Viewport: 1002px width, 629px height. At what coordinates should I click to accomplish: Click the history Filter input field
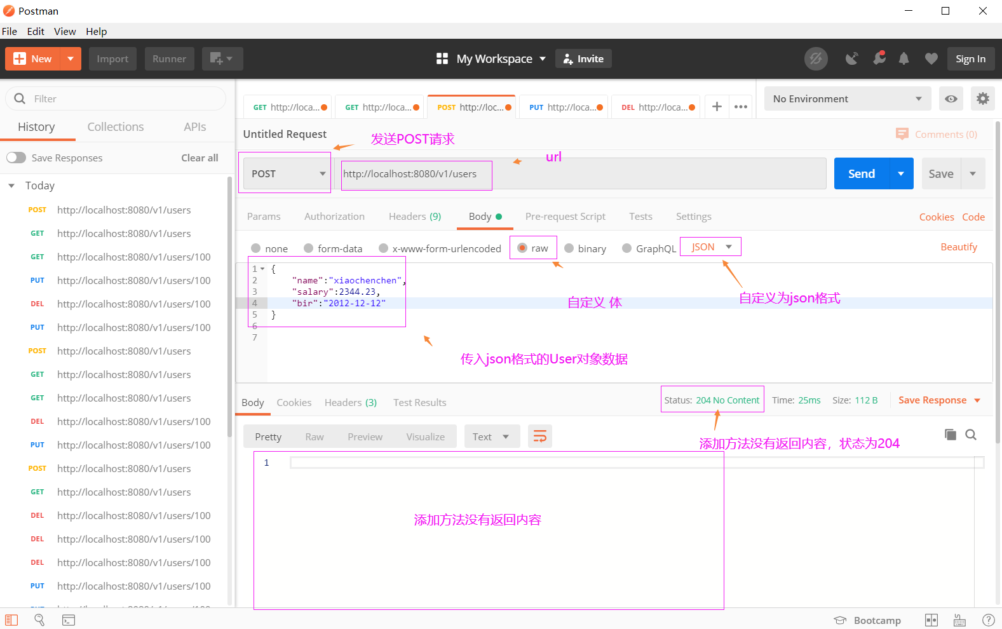pyautogui.click(x=116, y=98)
